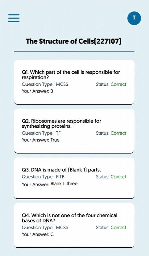Select Q2 Question Type TF text
Image resolution: width=149 pixels, height=256 pixels.
(x=41, y=133)
